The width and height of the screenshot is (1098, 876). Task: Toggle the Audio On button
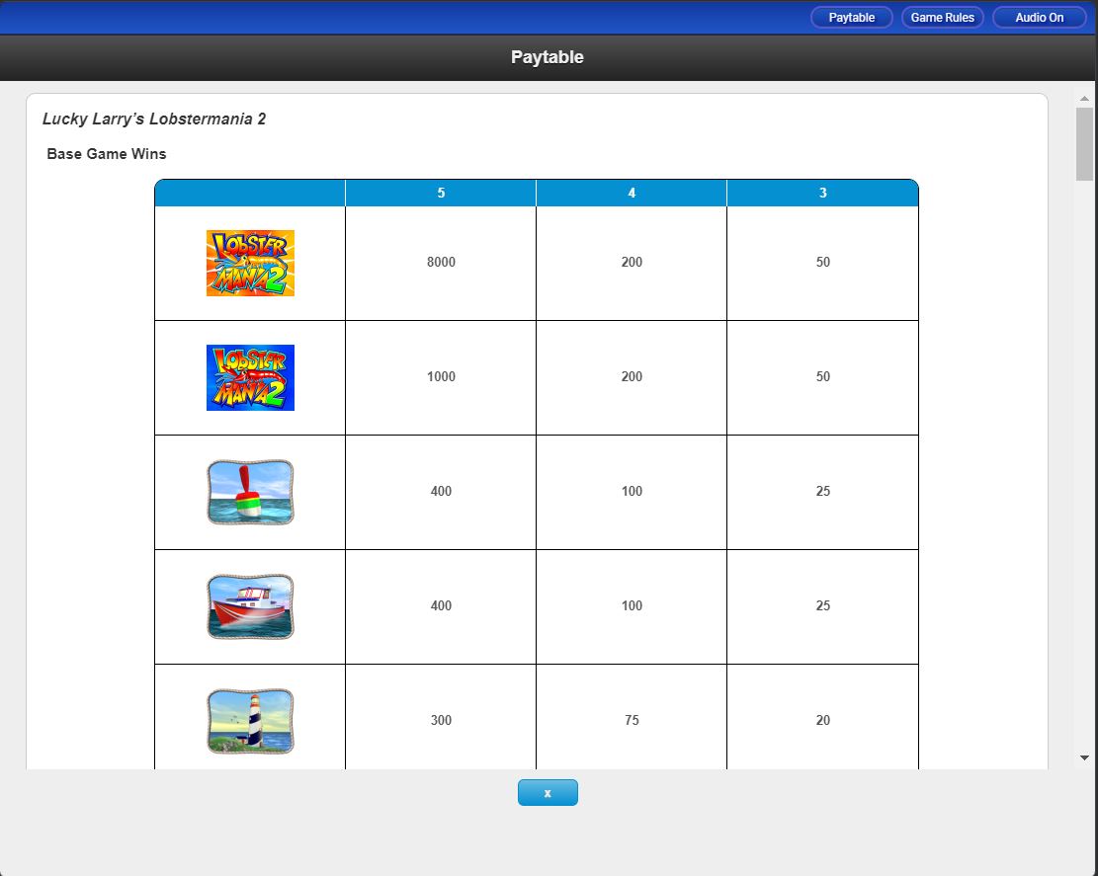pos(1039,18)
